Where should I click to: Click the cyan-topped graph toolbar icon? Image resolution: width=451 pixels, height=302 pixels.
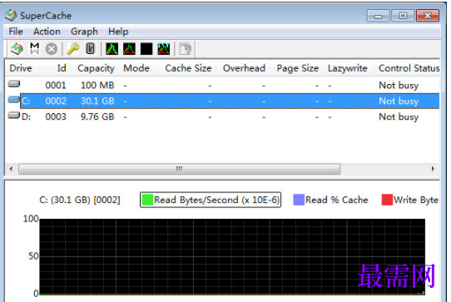[x=164, y=49]
